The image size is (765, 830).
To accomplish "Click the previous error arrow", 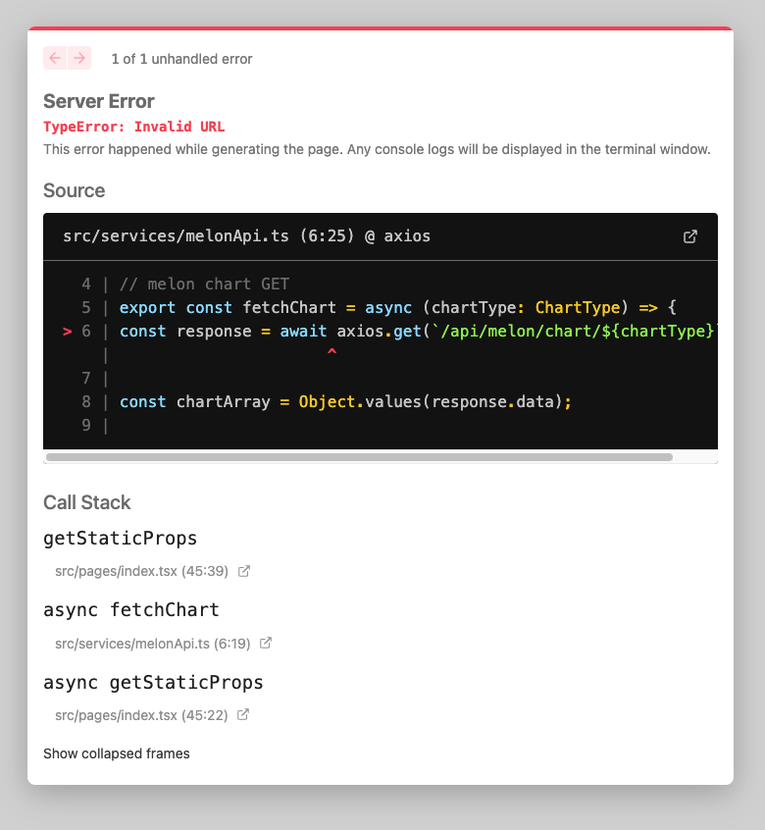I will 54,58.
